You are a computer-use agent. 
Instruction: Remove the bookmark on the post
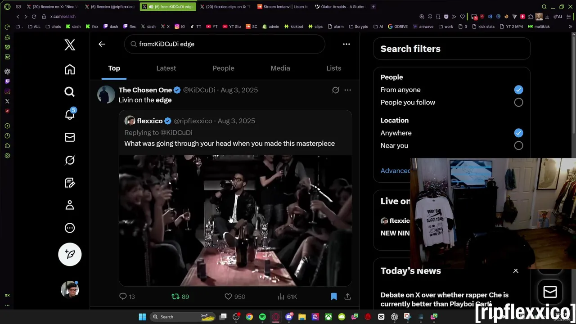tap(334, 297)
